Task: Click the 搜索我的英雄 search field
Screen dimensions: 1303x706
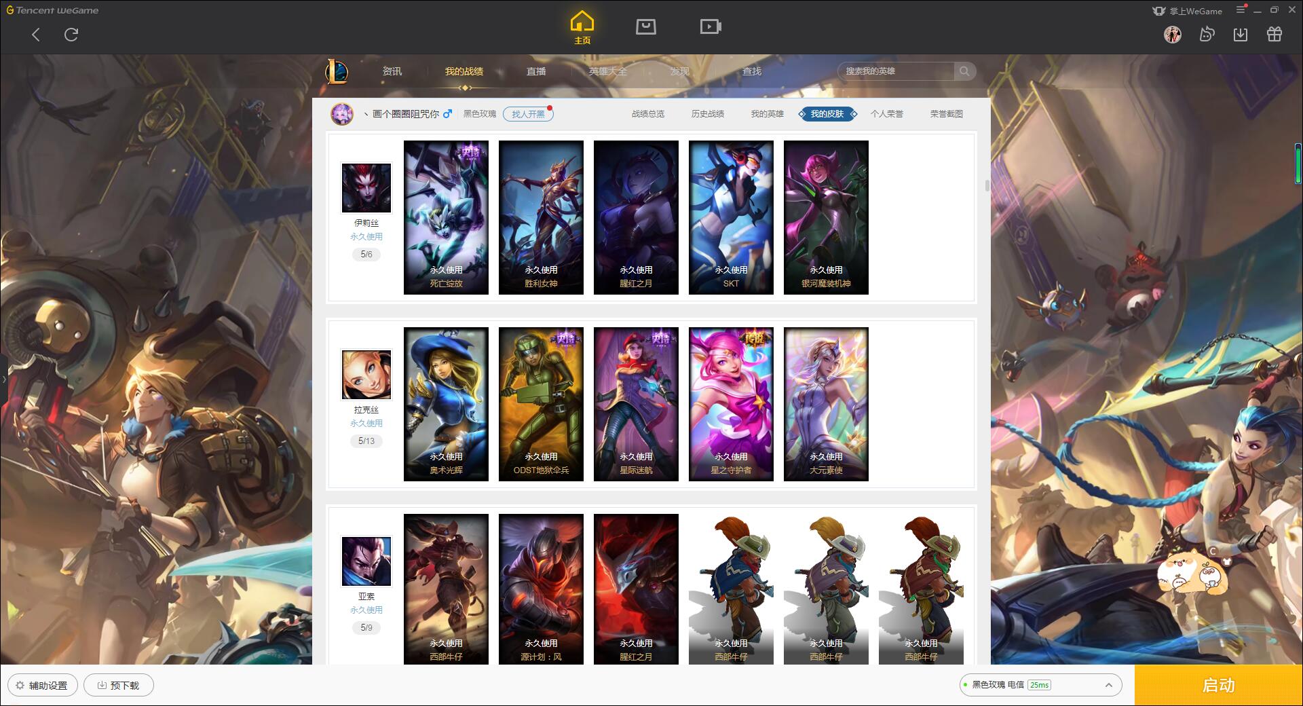Action: 897,71
